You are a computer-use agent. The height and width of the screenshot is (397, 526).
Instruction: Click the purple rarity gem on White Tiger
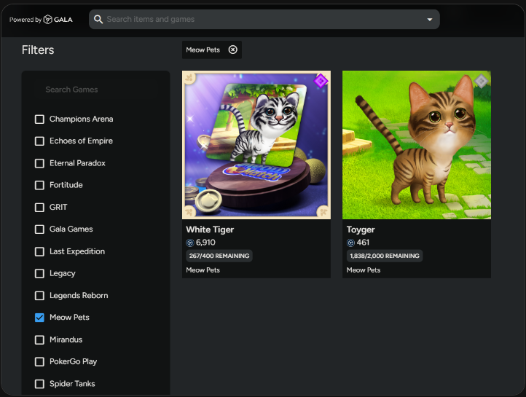(321, 81)
